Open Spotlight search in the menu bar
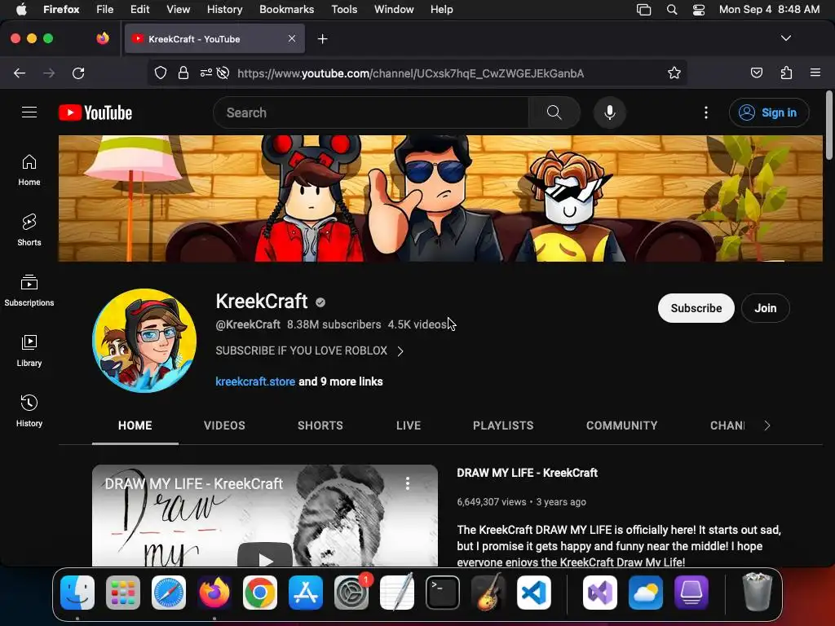The image size is (835, 626). click(672, 10)
